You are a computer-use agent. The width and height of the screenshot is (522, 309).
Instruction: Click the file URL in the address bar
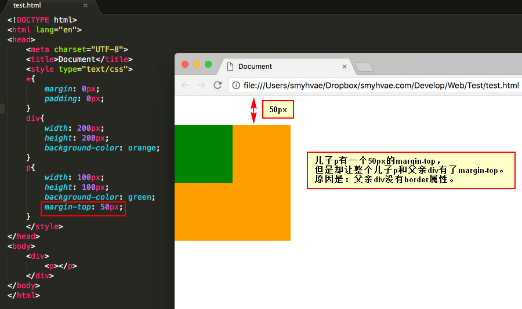tap(380, 86)
